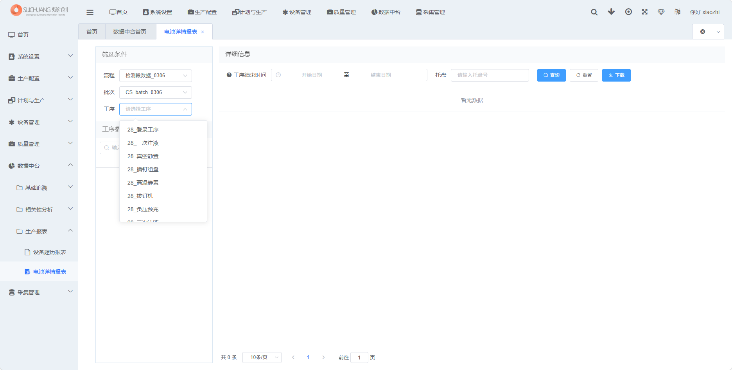Image resolution: width=732 pixels, height=370 pixels.
Task: Click the SUCHUANG logo
Action: coord(39,10)
